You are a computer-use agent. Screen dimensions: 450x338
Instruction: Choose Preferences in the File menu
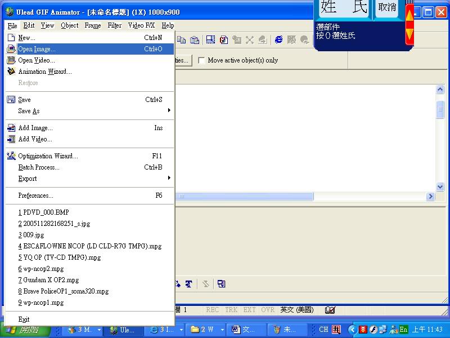click(35, 195)
